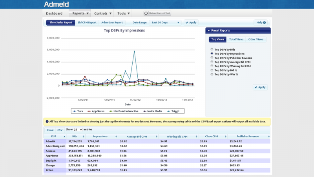
Task: Switch to Time Series Report tab
Action: pos(61,22)
